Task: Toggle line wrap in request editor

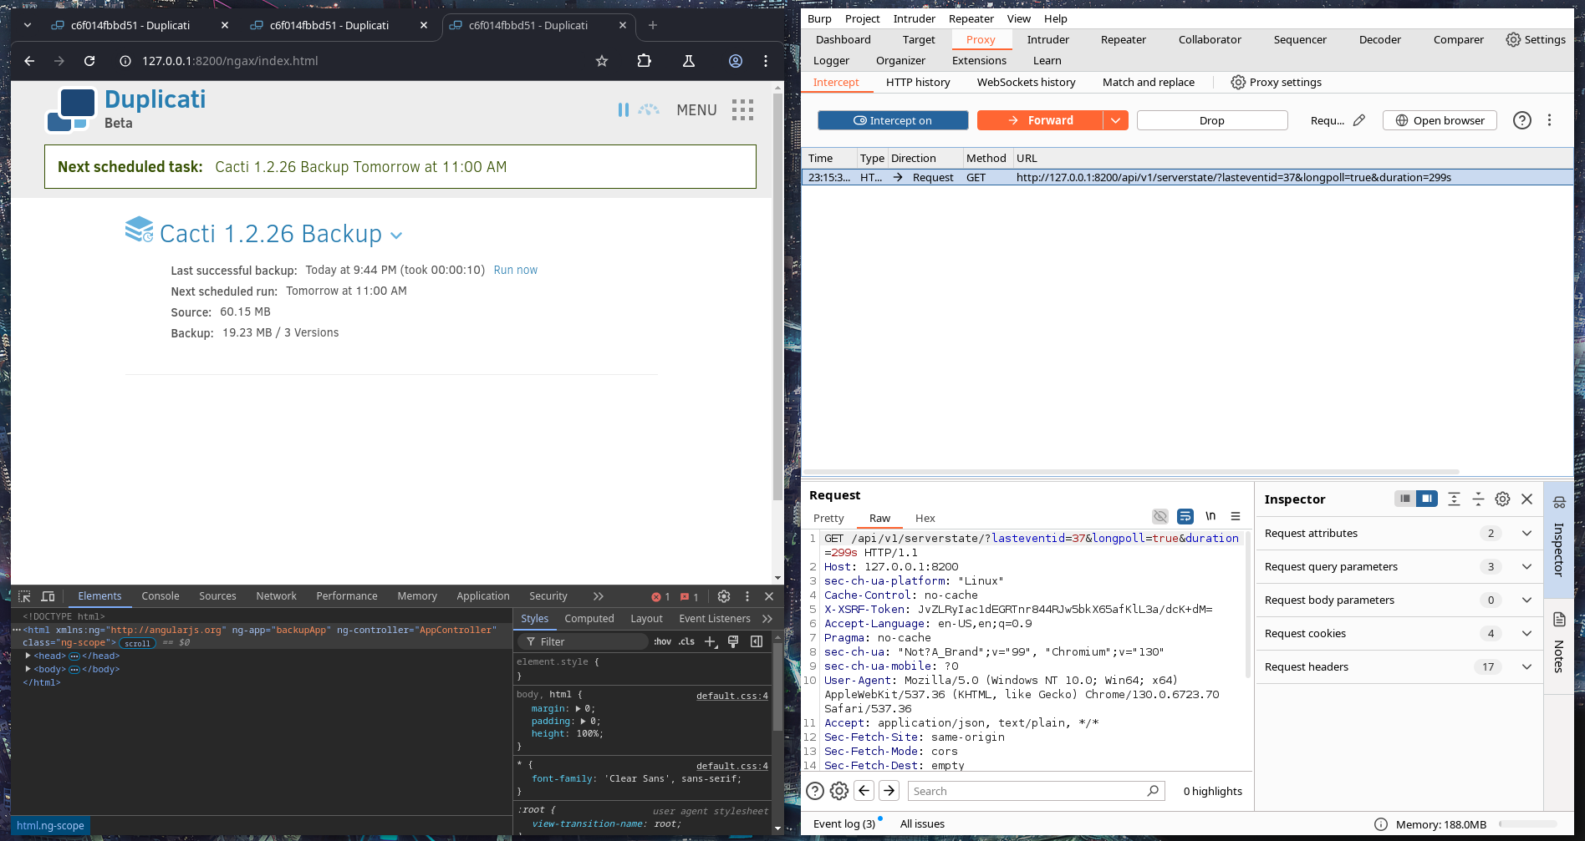Action: (x=1185, y=516)
